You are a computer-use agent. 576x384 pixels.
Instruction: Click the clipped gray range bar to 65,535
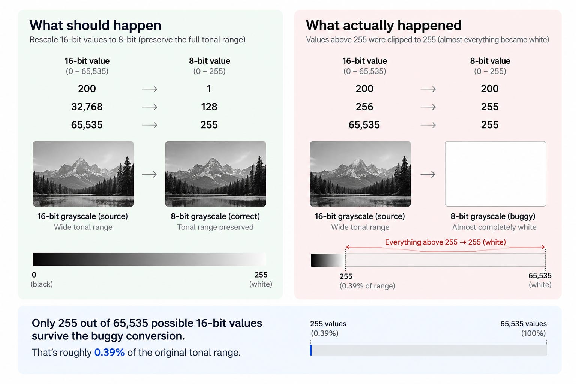pos(445,260)
